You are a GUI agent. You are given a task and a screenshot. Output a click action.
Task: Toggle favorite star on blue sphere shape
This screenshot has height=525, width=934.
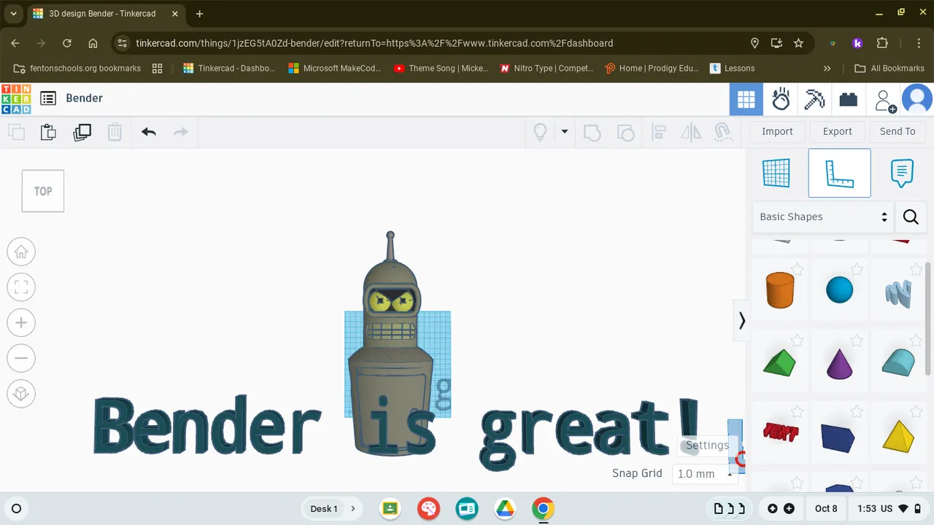click(x=857, y=270)
